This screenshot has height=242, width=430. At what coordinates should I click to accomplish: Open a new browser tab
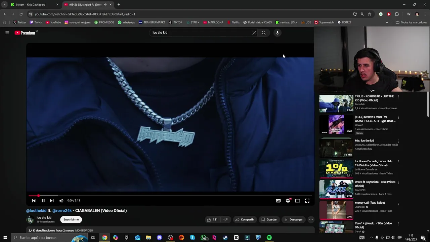click(119, 5)
